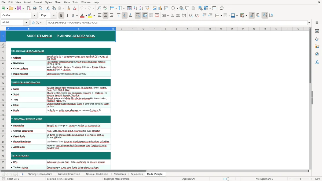The height and width of the screenshot is (181, 322).
Task: Open Define Print Area icon
Action: click(200, 8)
